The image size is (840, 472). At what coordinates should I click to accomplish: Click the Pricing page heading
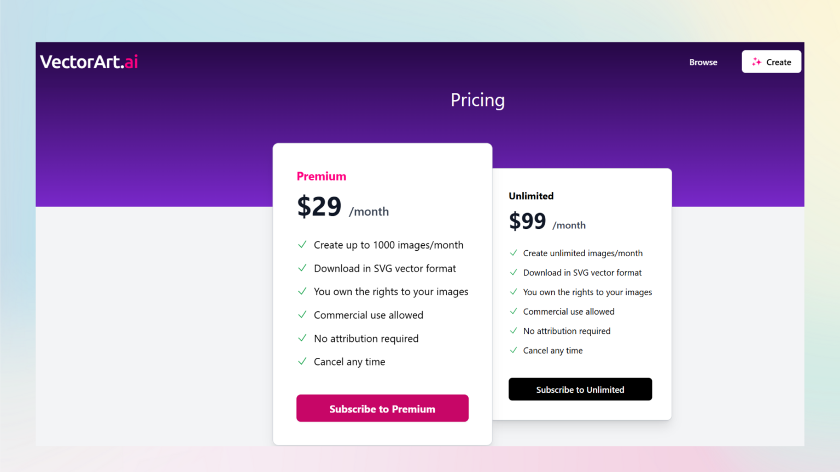[x=477, y=100]
